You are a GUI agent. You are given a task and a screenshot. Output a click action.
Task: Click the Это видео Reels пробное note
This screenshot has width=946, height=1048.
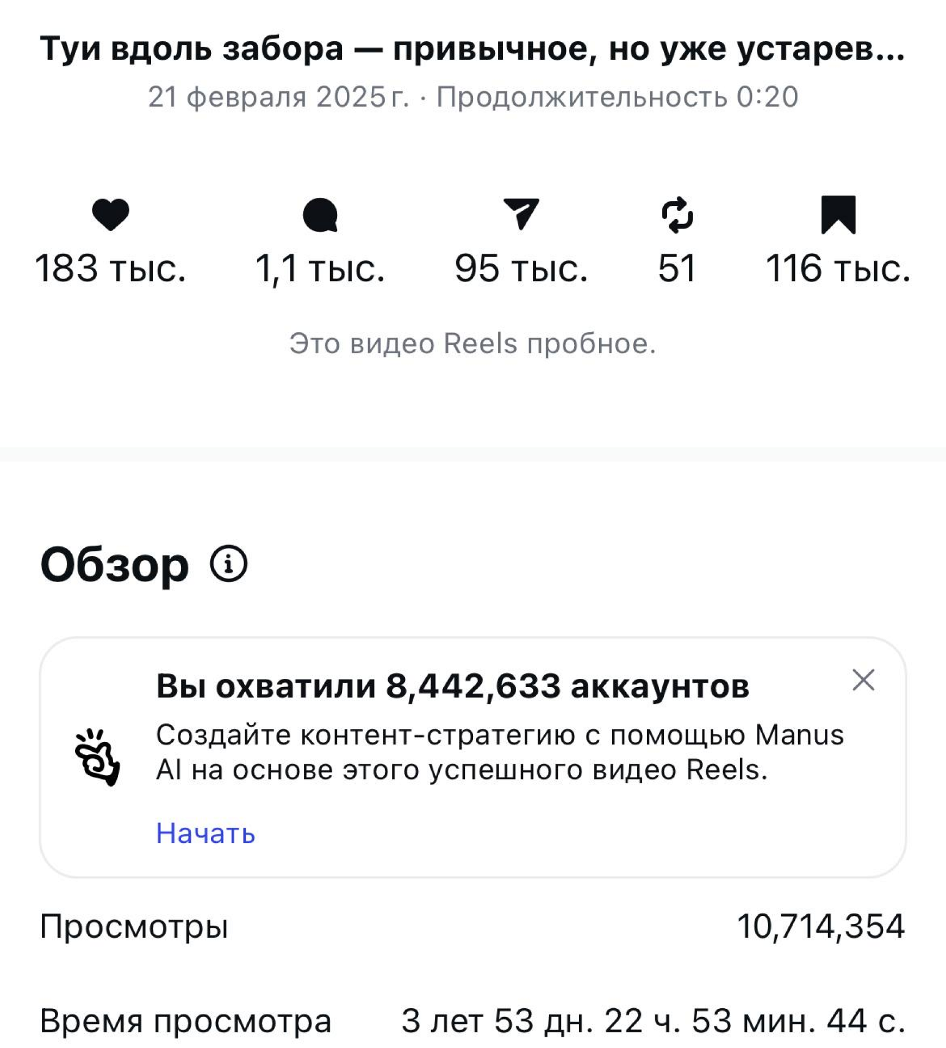pyautogui.click(x=472, y=344)
